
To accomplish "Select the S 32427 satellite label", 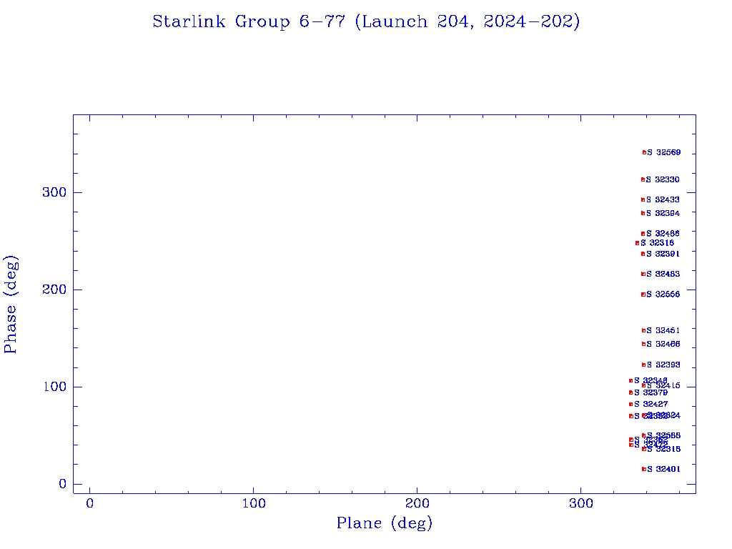I will click(x=651, y=405).
